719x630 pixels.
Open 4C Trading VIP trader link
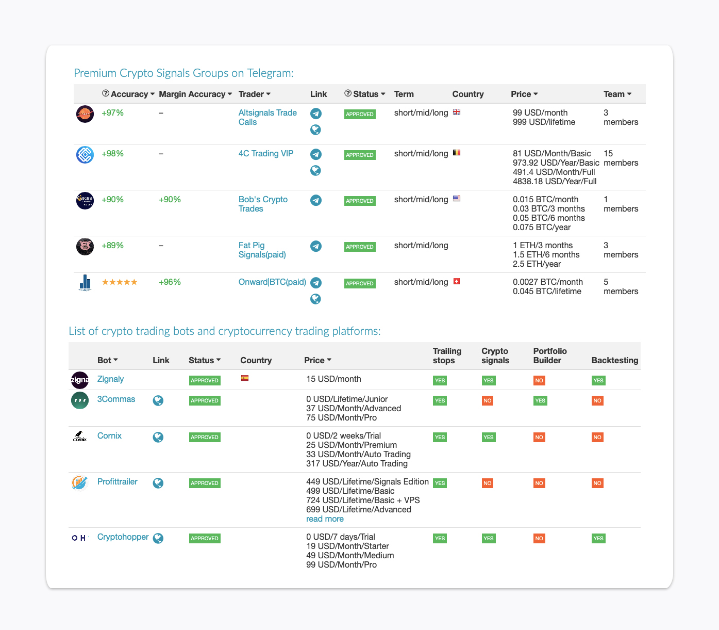266,153
